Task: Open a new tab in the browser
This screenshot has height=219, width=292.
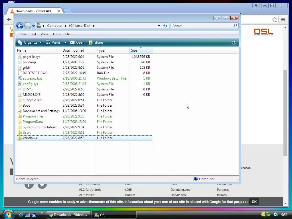Action: click(x=67, y=11)
